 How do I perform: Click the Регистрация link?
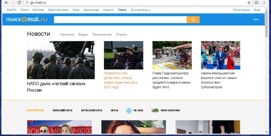coord(241,10)
